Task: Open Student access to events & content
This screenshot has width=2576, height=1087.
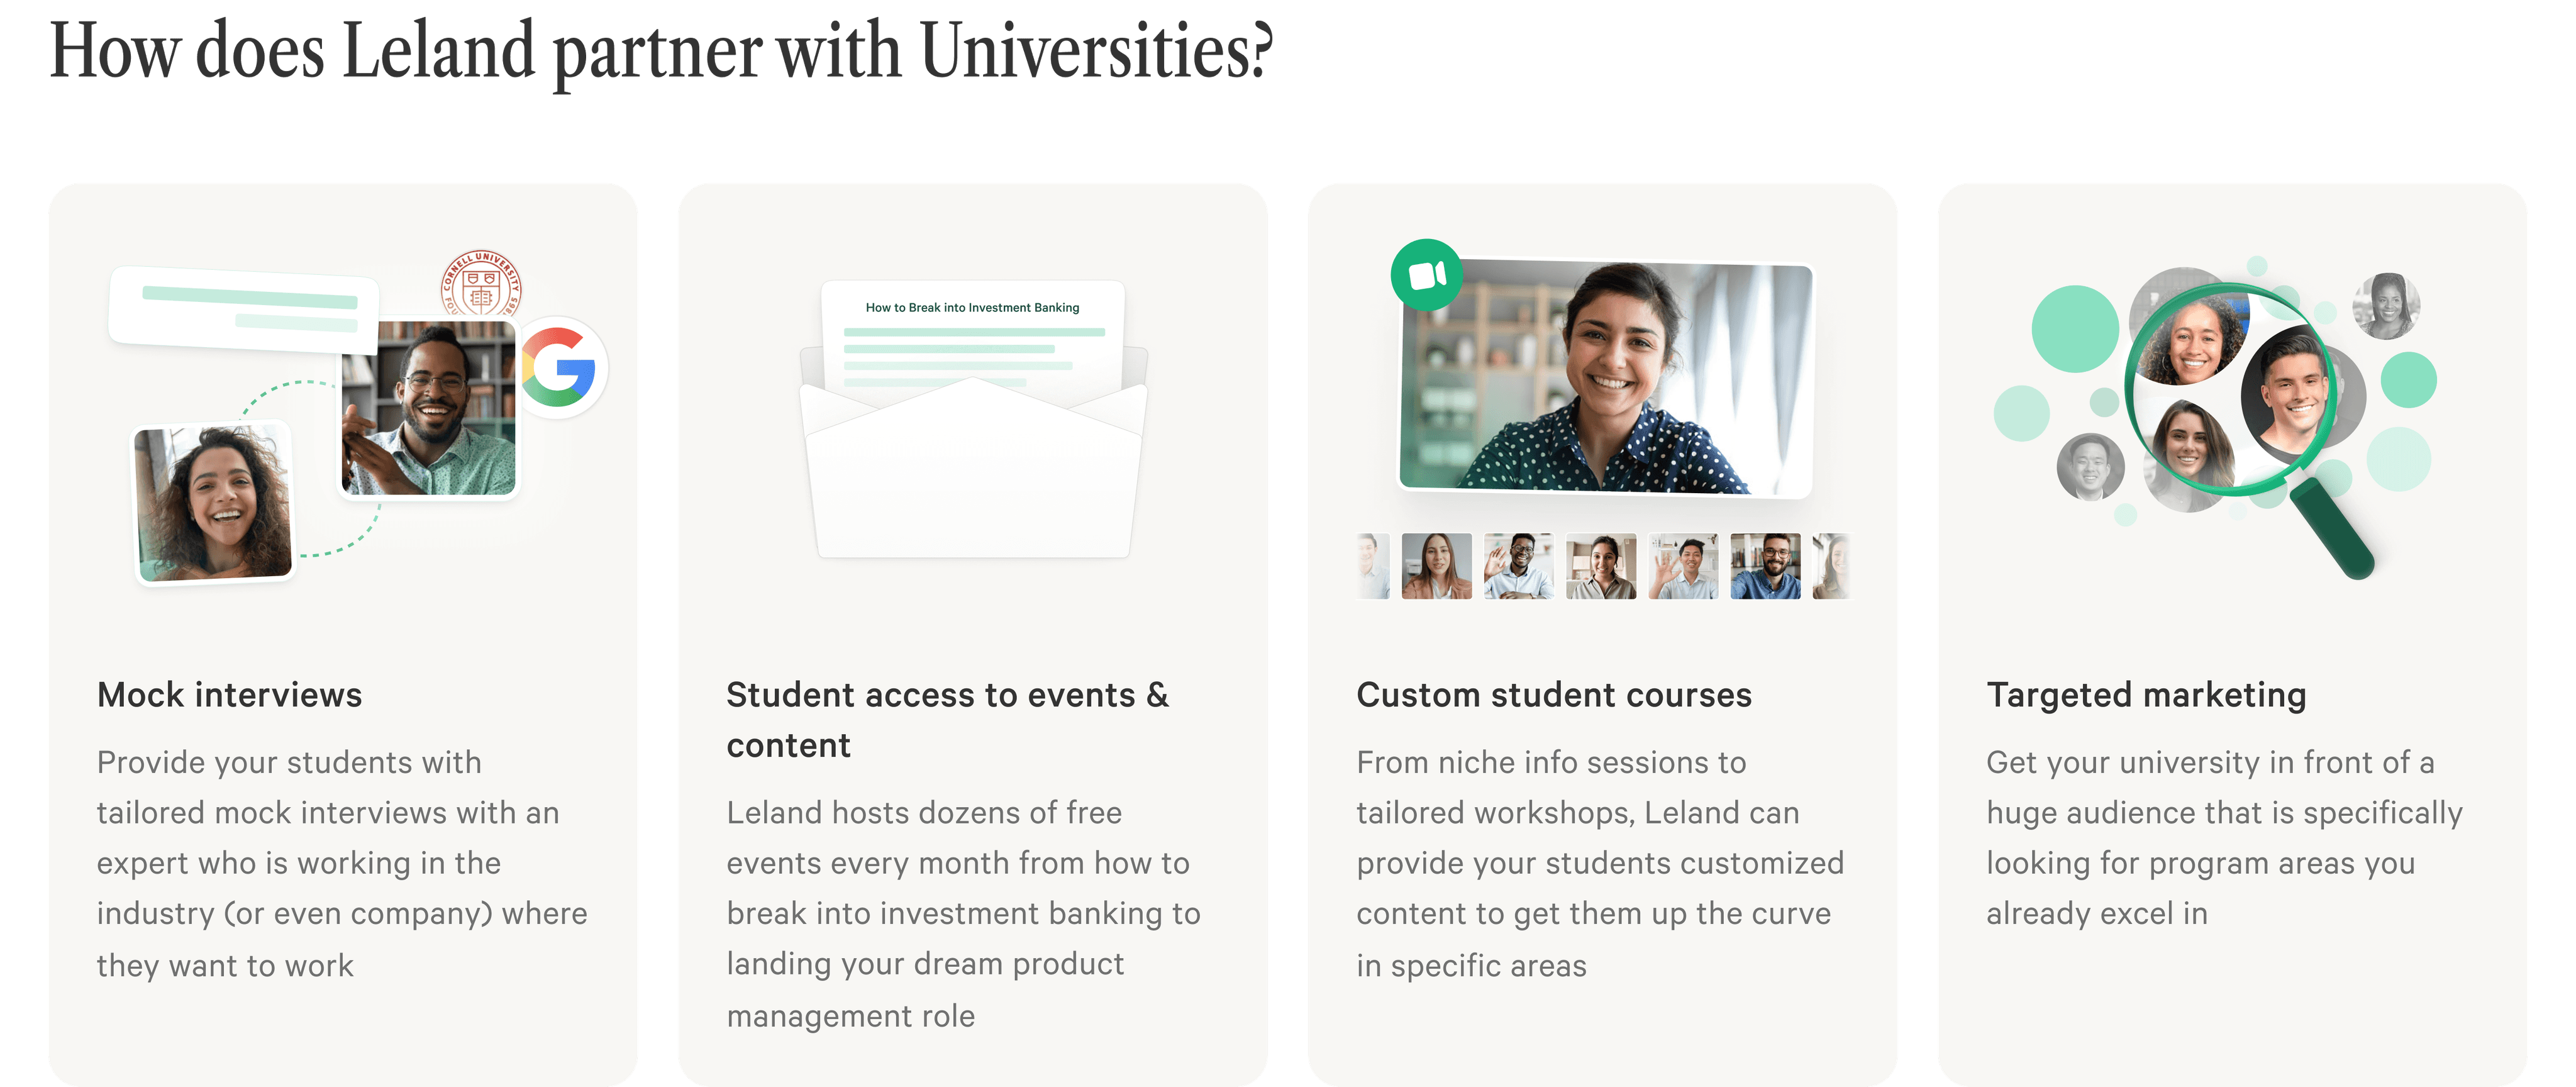Action: pyautogui.click(x=947, y=720)
